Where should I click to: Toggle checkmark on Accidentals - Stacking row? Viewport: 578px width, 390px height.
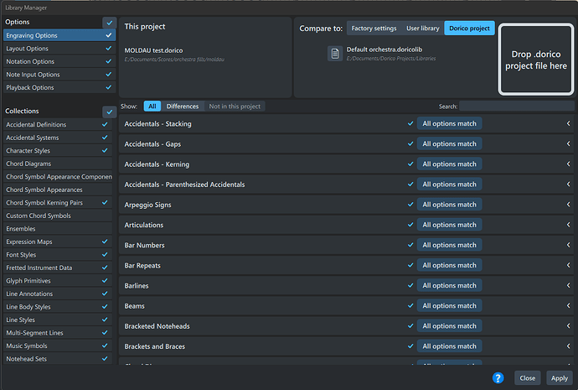410,123
